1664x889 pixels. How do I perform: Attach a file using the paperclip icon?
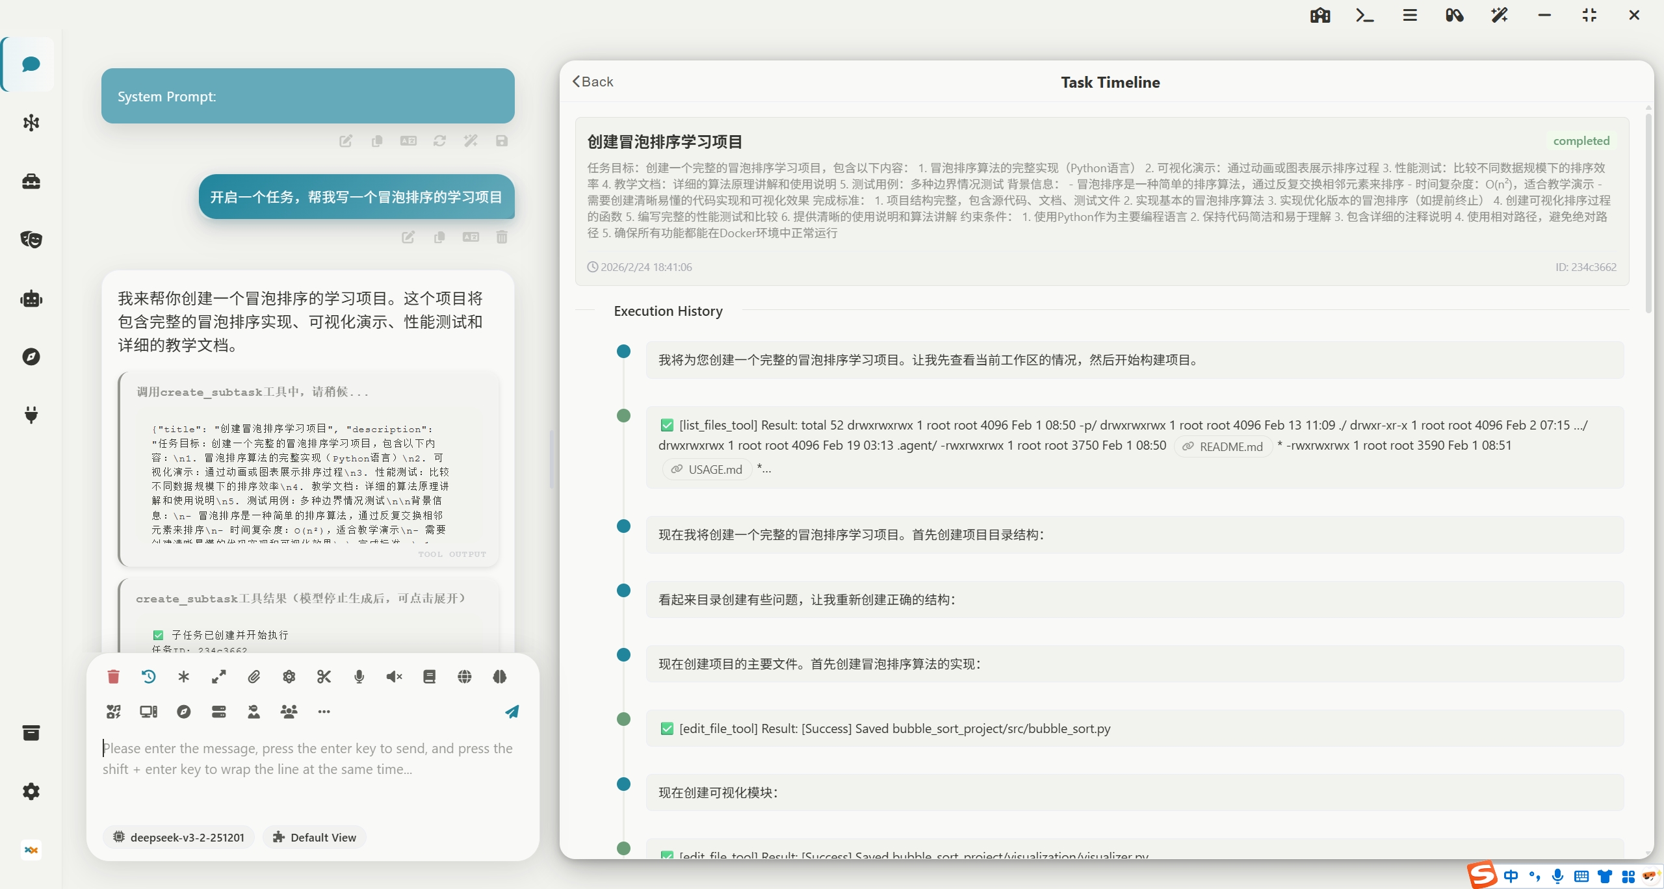click(253, 677)
